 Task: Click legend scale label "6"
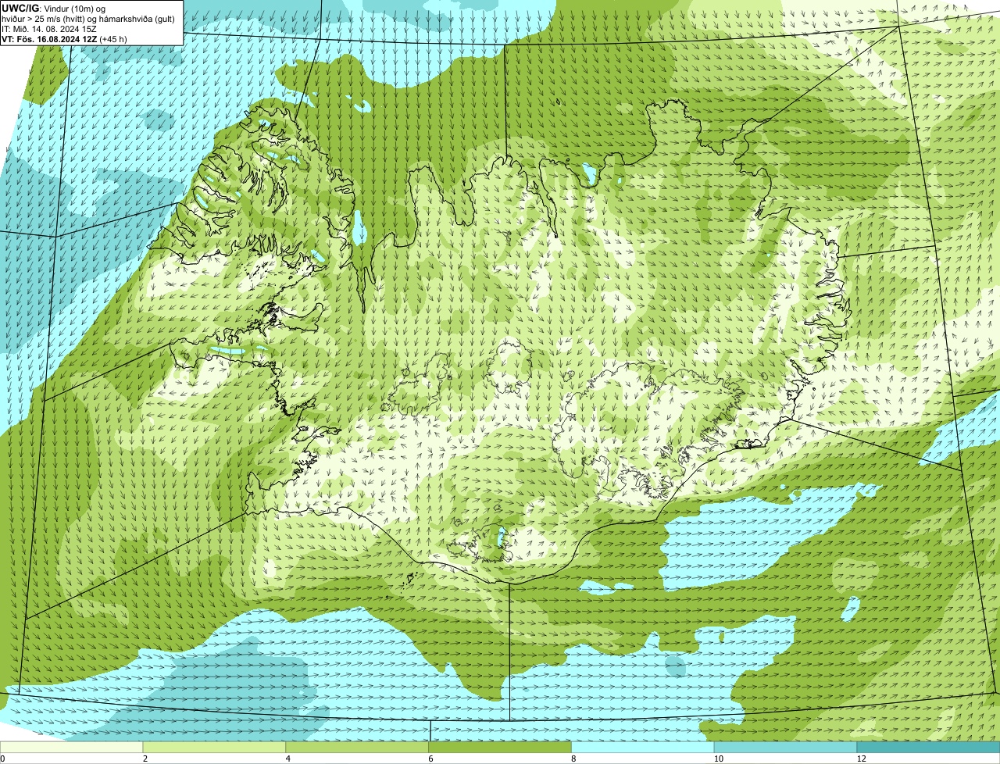click(x=430, y=759)
